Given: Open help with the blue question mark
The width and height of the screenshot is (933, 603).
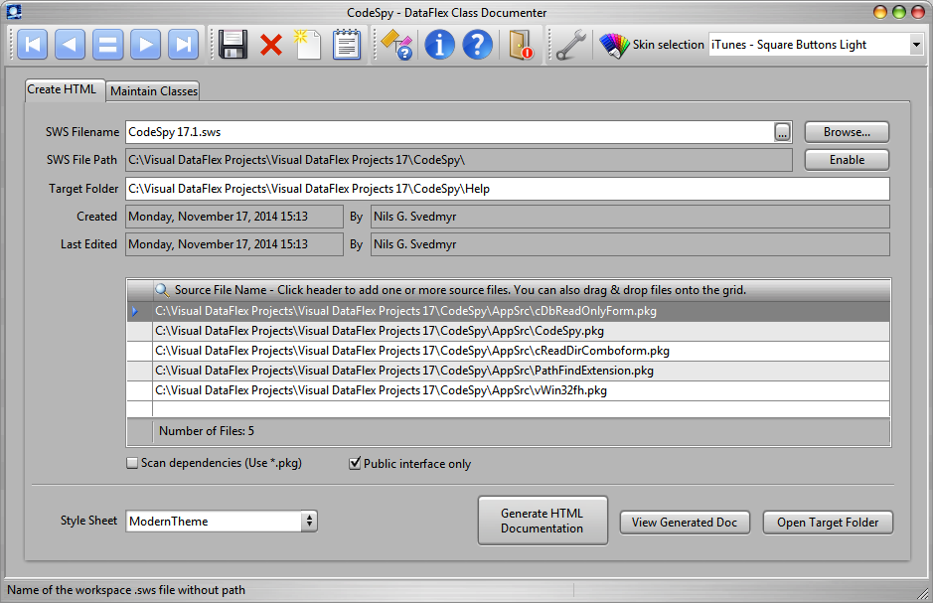Looking at the screenshot, I should [477, 45].
